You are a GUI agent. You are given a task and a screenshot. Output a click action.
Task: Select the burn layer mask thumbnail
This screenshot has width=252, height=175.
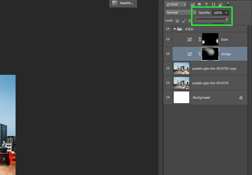[210, 39]
